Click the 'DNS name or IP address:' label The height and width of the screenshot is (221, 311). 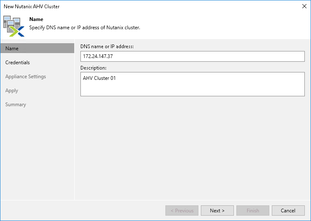point(107,46)
